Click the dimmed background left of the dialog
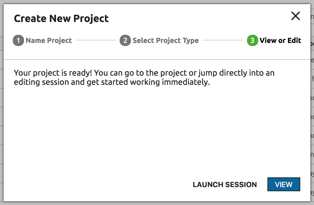The image size is (314, 205). (2, 102)
